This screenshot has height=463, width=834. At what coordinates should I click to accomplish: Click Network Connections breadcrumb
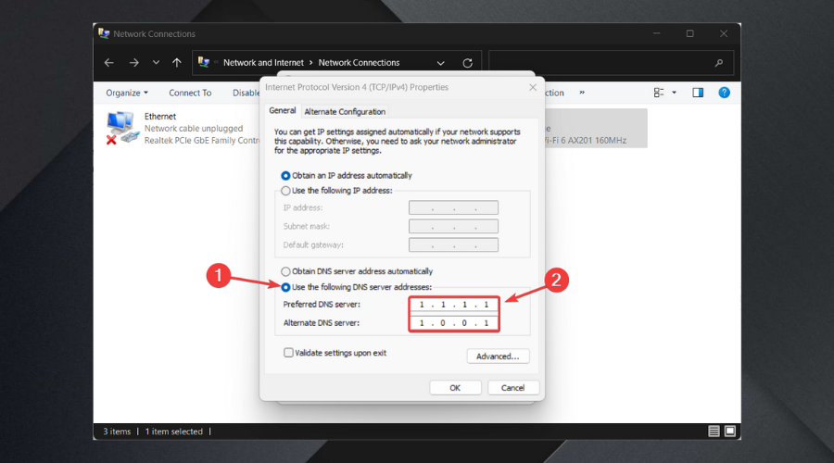tap(359, 62)
